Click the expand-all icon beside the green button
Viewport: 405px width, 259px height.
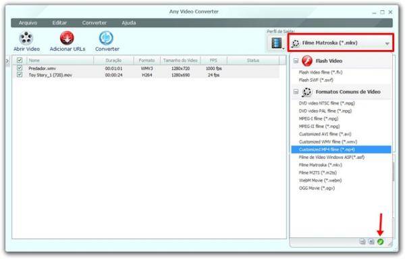[x=371, y=241]
